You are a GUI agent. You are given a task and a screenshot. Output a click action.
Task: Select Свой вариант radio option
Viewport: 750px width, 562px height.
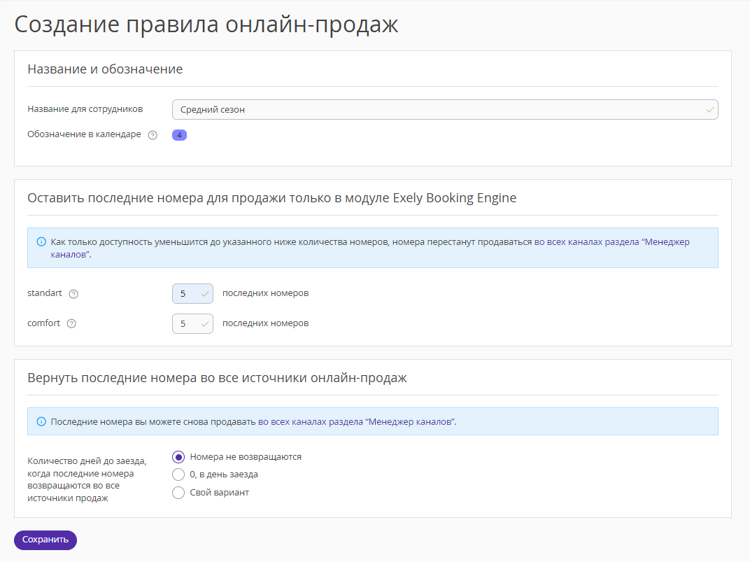click(x=178, y=493)
